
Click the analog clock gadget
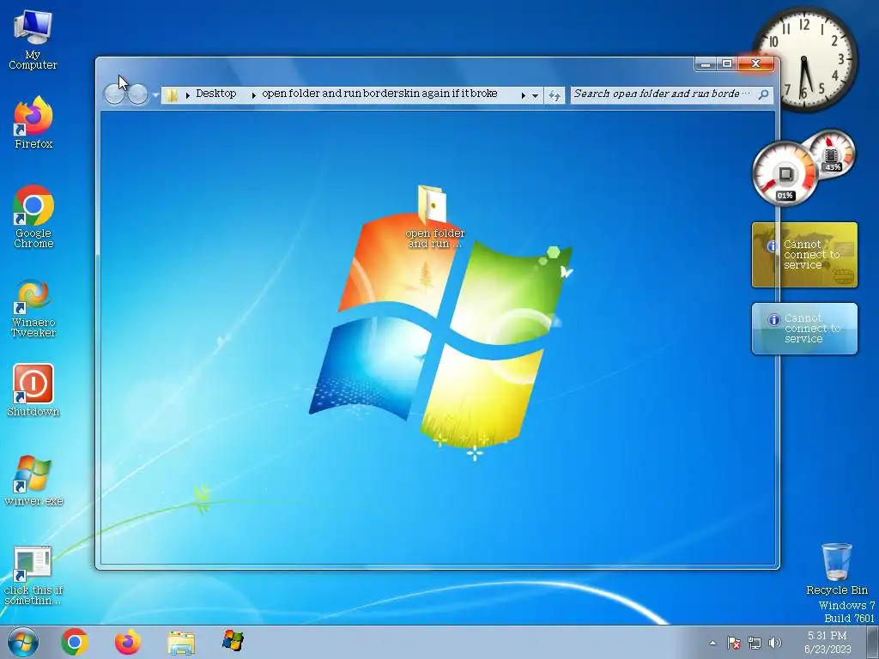pyautogui.click(x=805, y=57)
